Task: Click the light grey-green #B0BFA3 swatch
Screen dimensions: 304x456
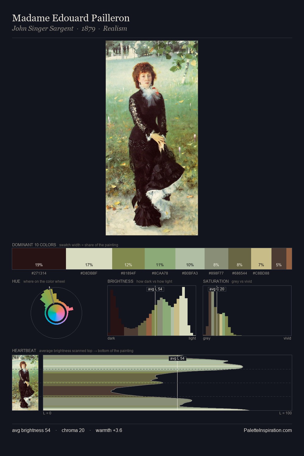Action: point(190,259)
